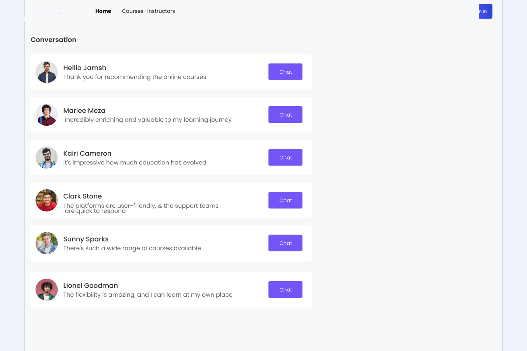
Task: Open Clark Stone's conversation card
Action: 171,200
